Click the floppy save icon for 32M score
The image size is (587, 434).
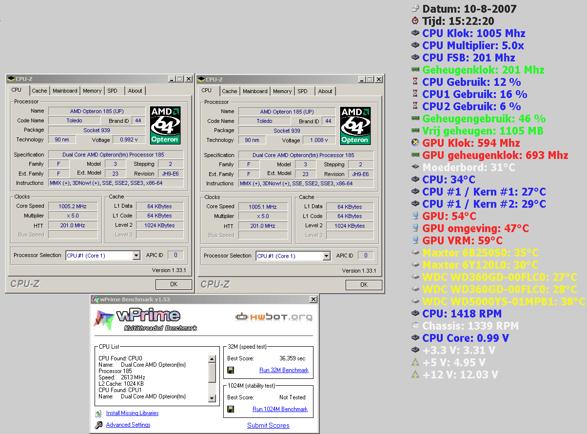(x=231, y=370)
